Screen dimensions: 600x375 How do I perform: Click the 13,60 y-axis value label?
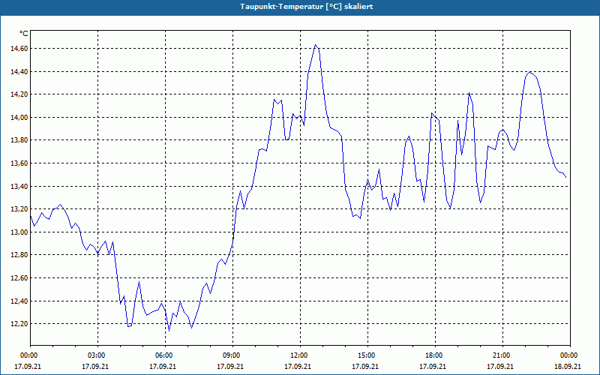pos(17,163)
